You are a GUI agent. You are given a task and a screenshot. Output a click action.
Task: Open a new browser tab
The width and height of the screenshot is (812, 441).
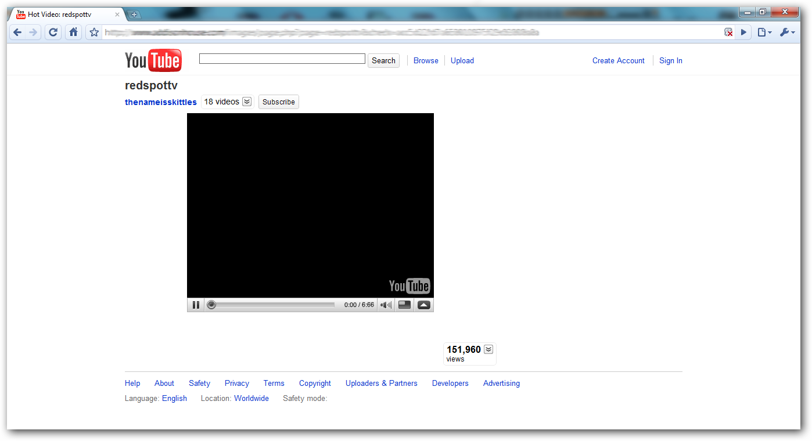[133, 15]
